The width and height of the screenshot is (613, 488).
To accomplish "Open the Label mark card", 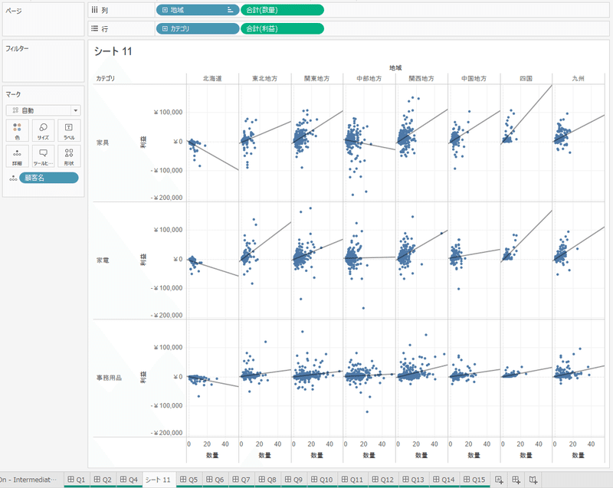I will [69, 130].
